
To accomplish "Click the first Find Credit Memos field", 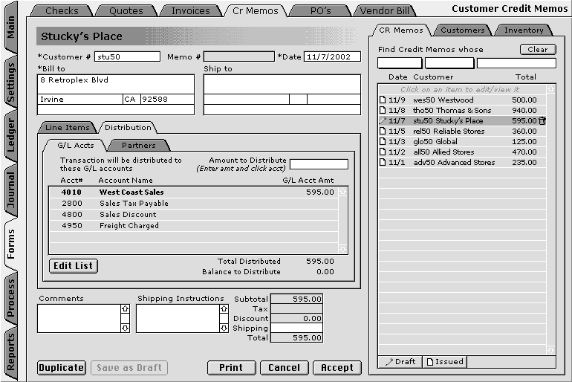I will click(400, 63).
